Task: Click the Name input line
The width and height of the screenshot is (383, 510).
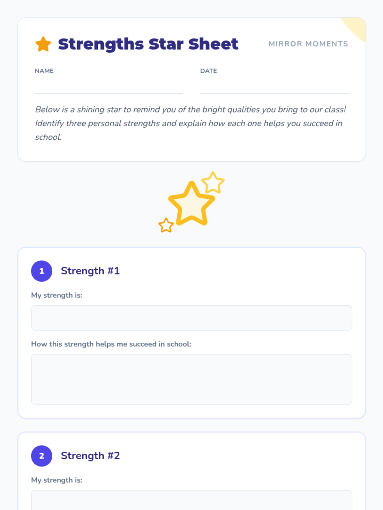Action: 109,88
